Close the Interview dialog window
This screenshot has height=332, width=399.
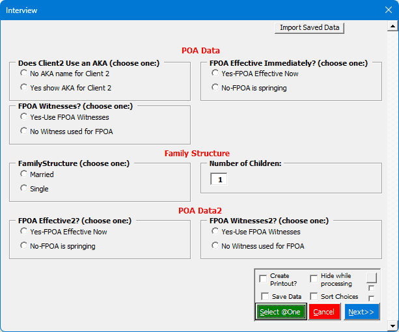click(x=388, y=10)
